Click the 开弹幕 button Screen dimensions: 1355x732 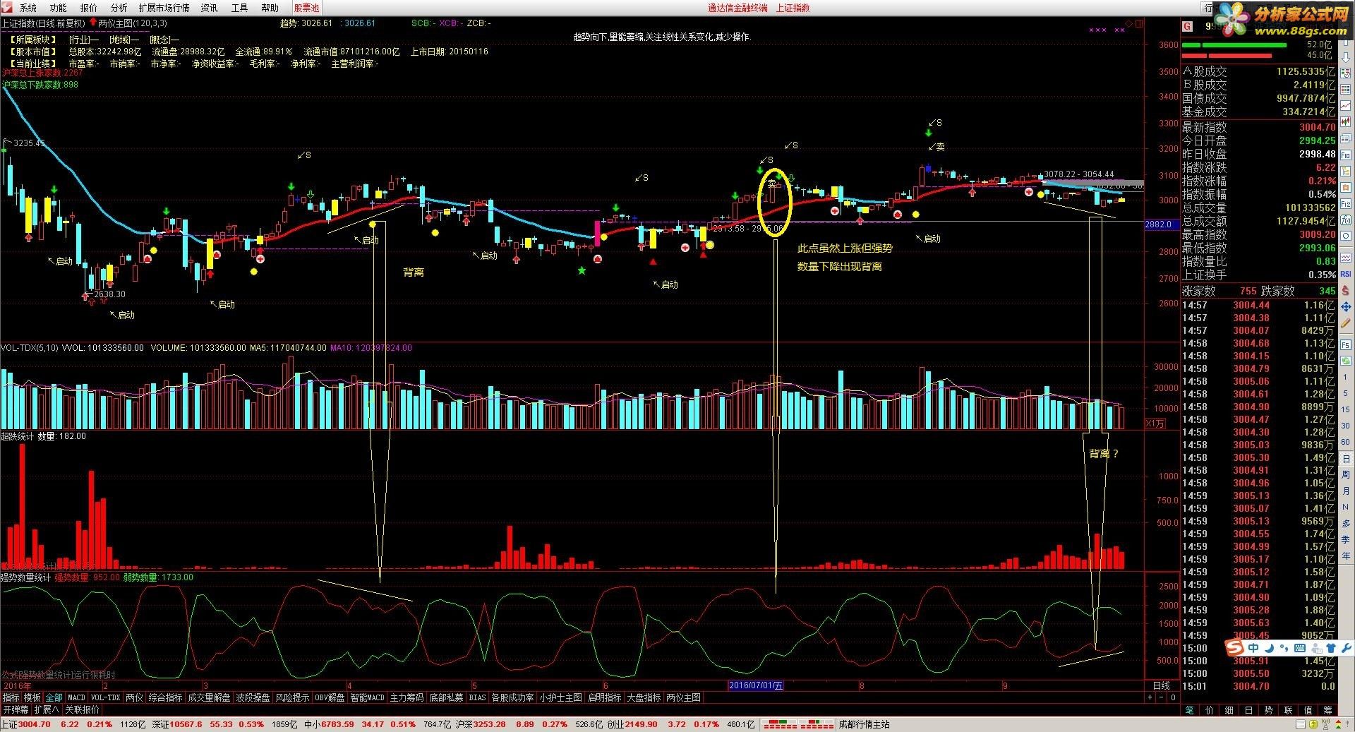click(x=16, y=709)
